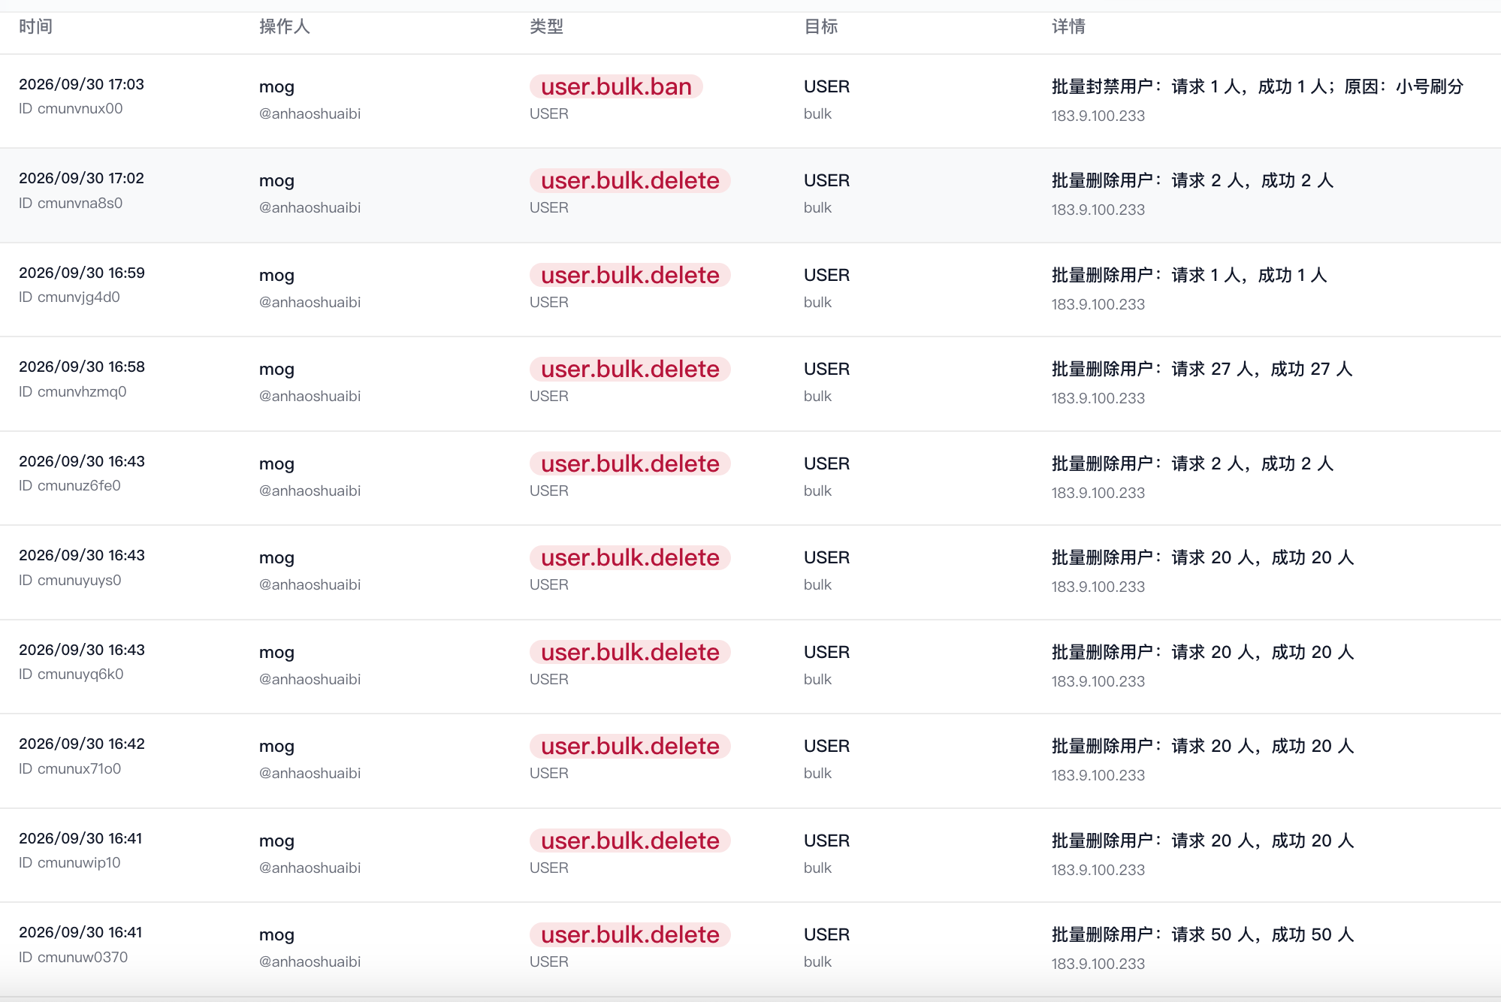Click the 2026/09/30 16:42 timestamp
Screen dimensions: 1501x1002
[82, 744]
